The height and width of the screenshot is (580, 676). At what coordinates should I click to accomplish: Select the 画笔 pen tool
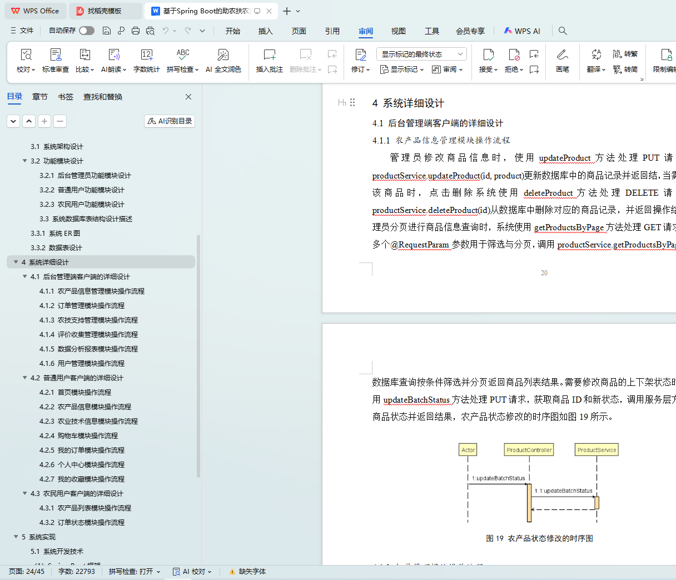pyautogui.click(x=562, y=55)
